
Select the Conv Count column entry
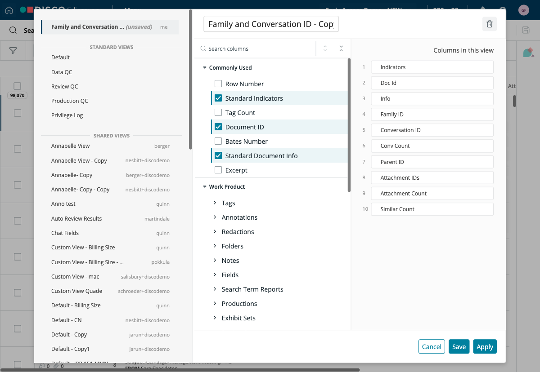(432, 146)
